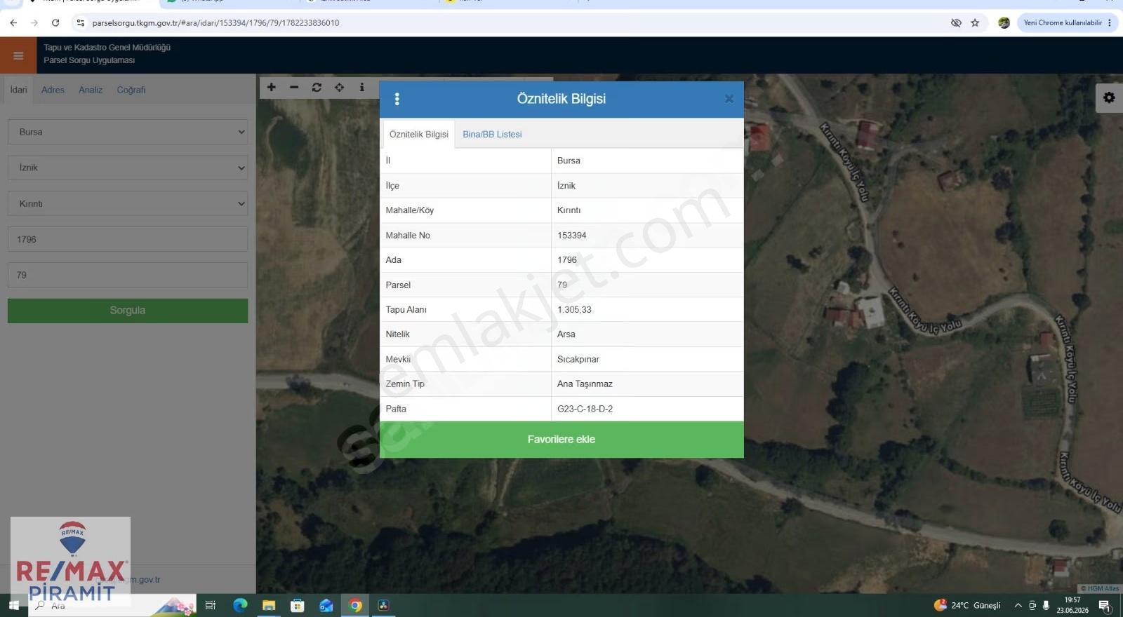Viewport: 1123px width, 617px height.
Task: Click the Chrome profile avatar
Action: 1004,22
